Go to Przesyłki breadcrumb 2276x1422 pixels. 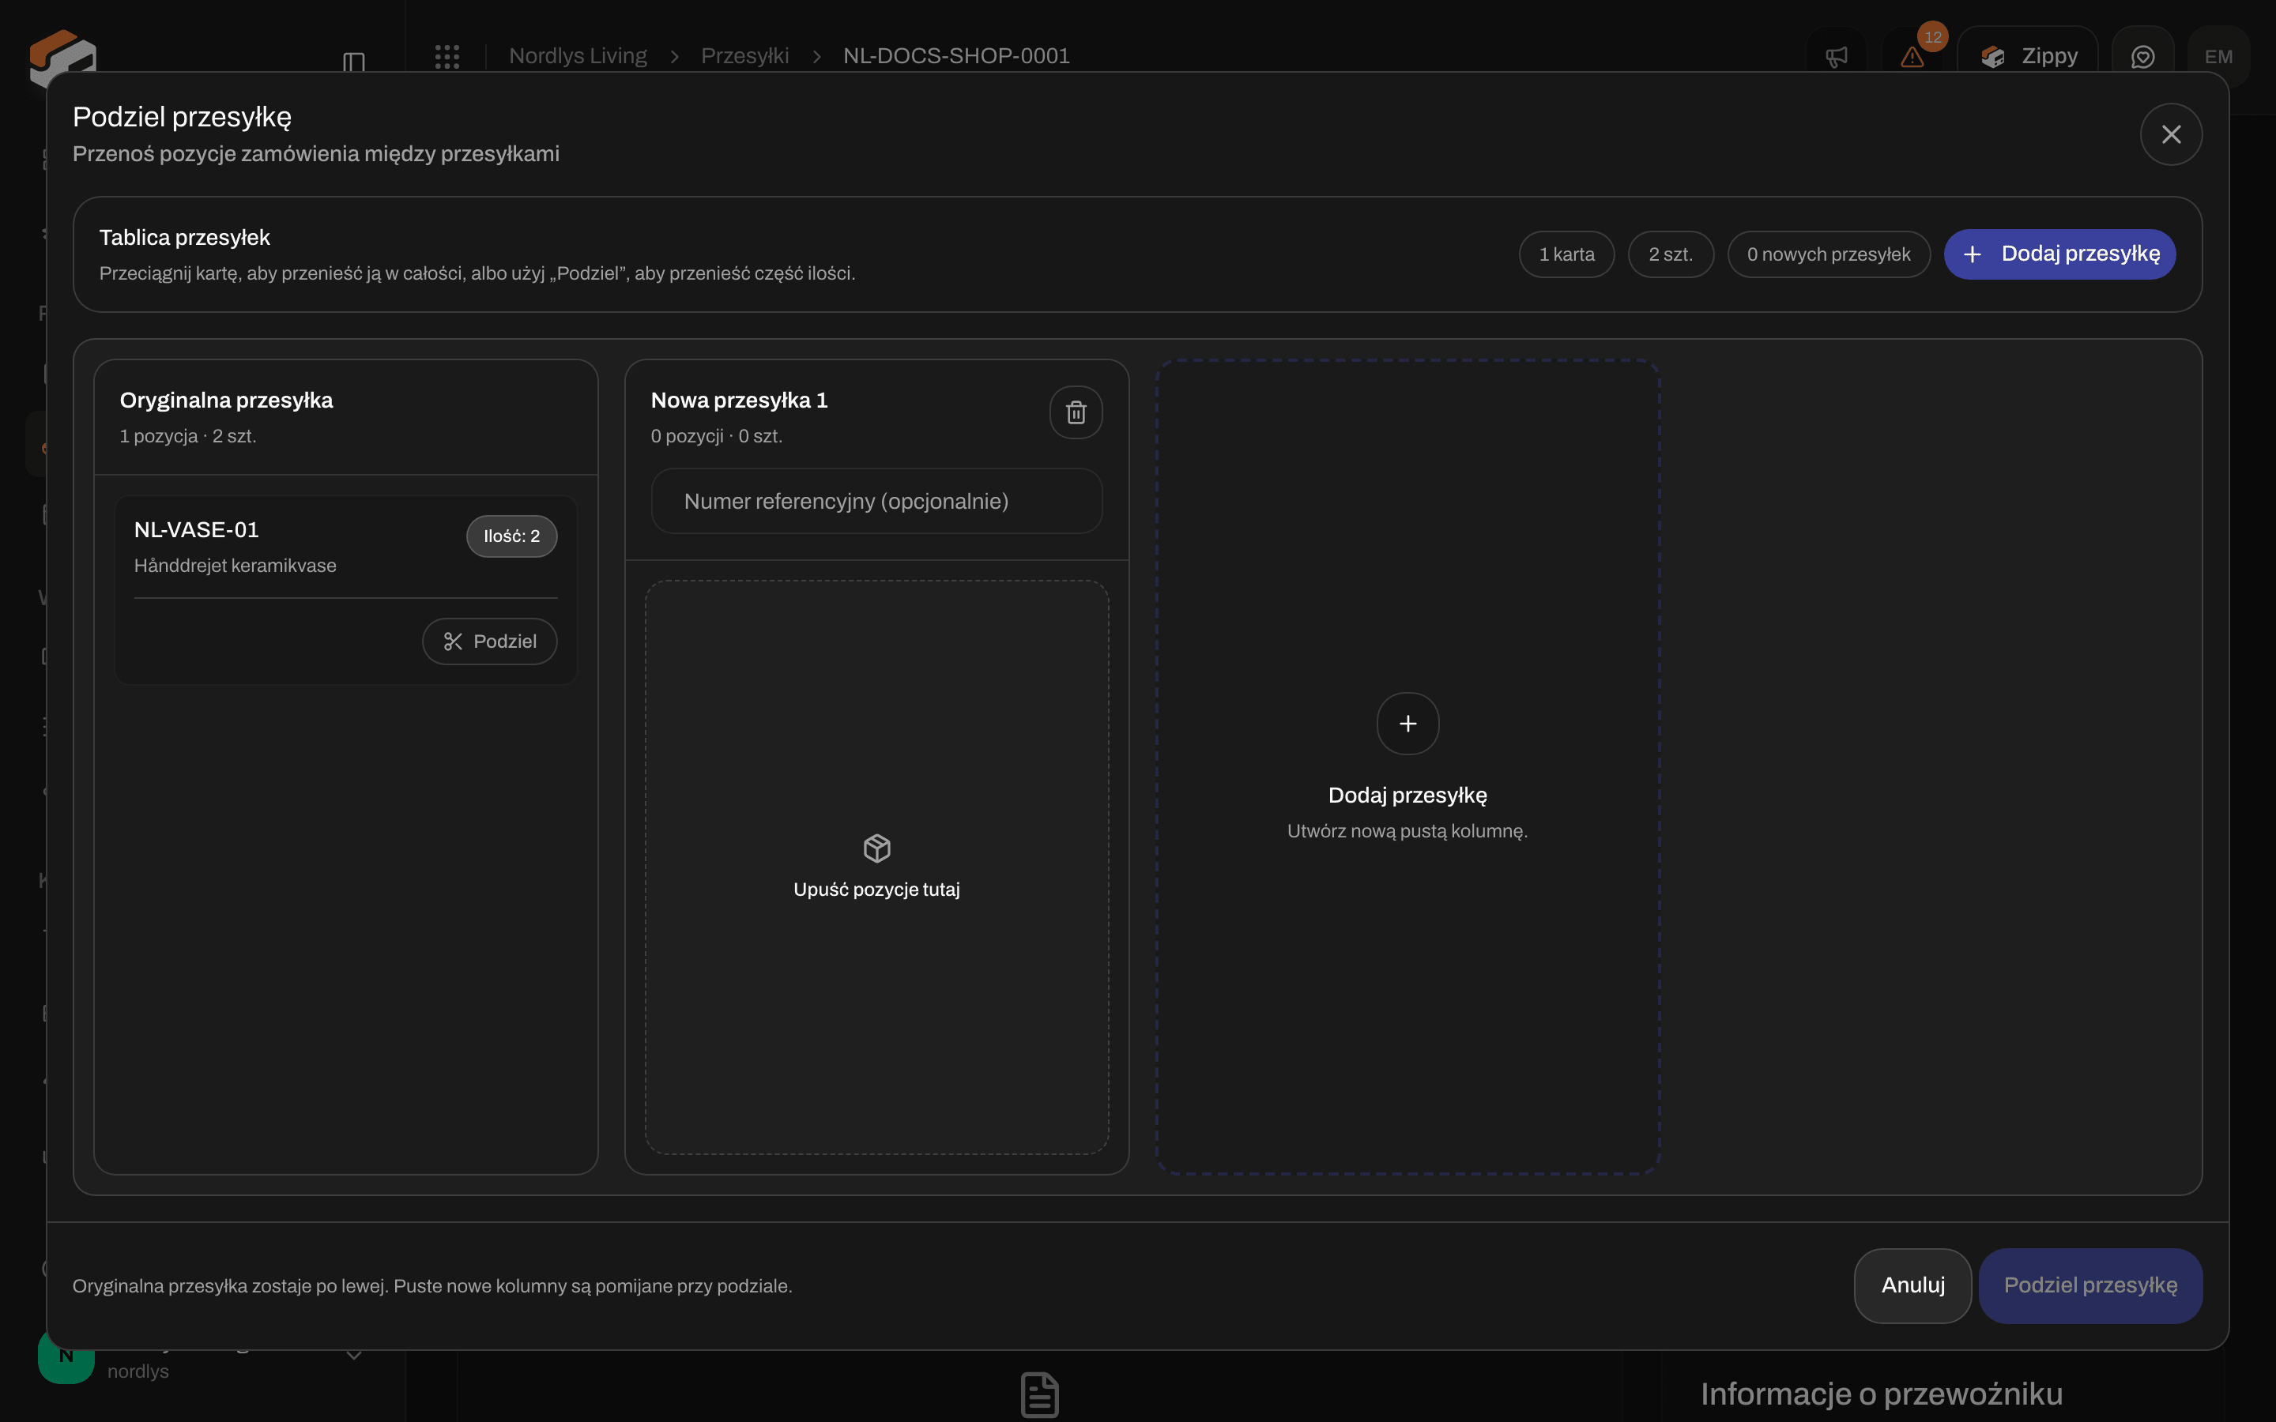tap(745, 56)
